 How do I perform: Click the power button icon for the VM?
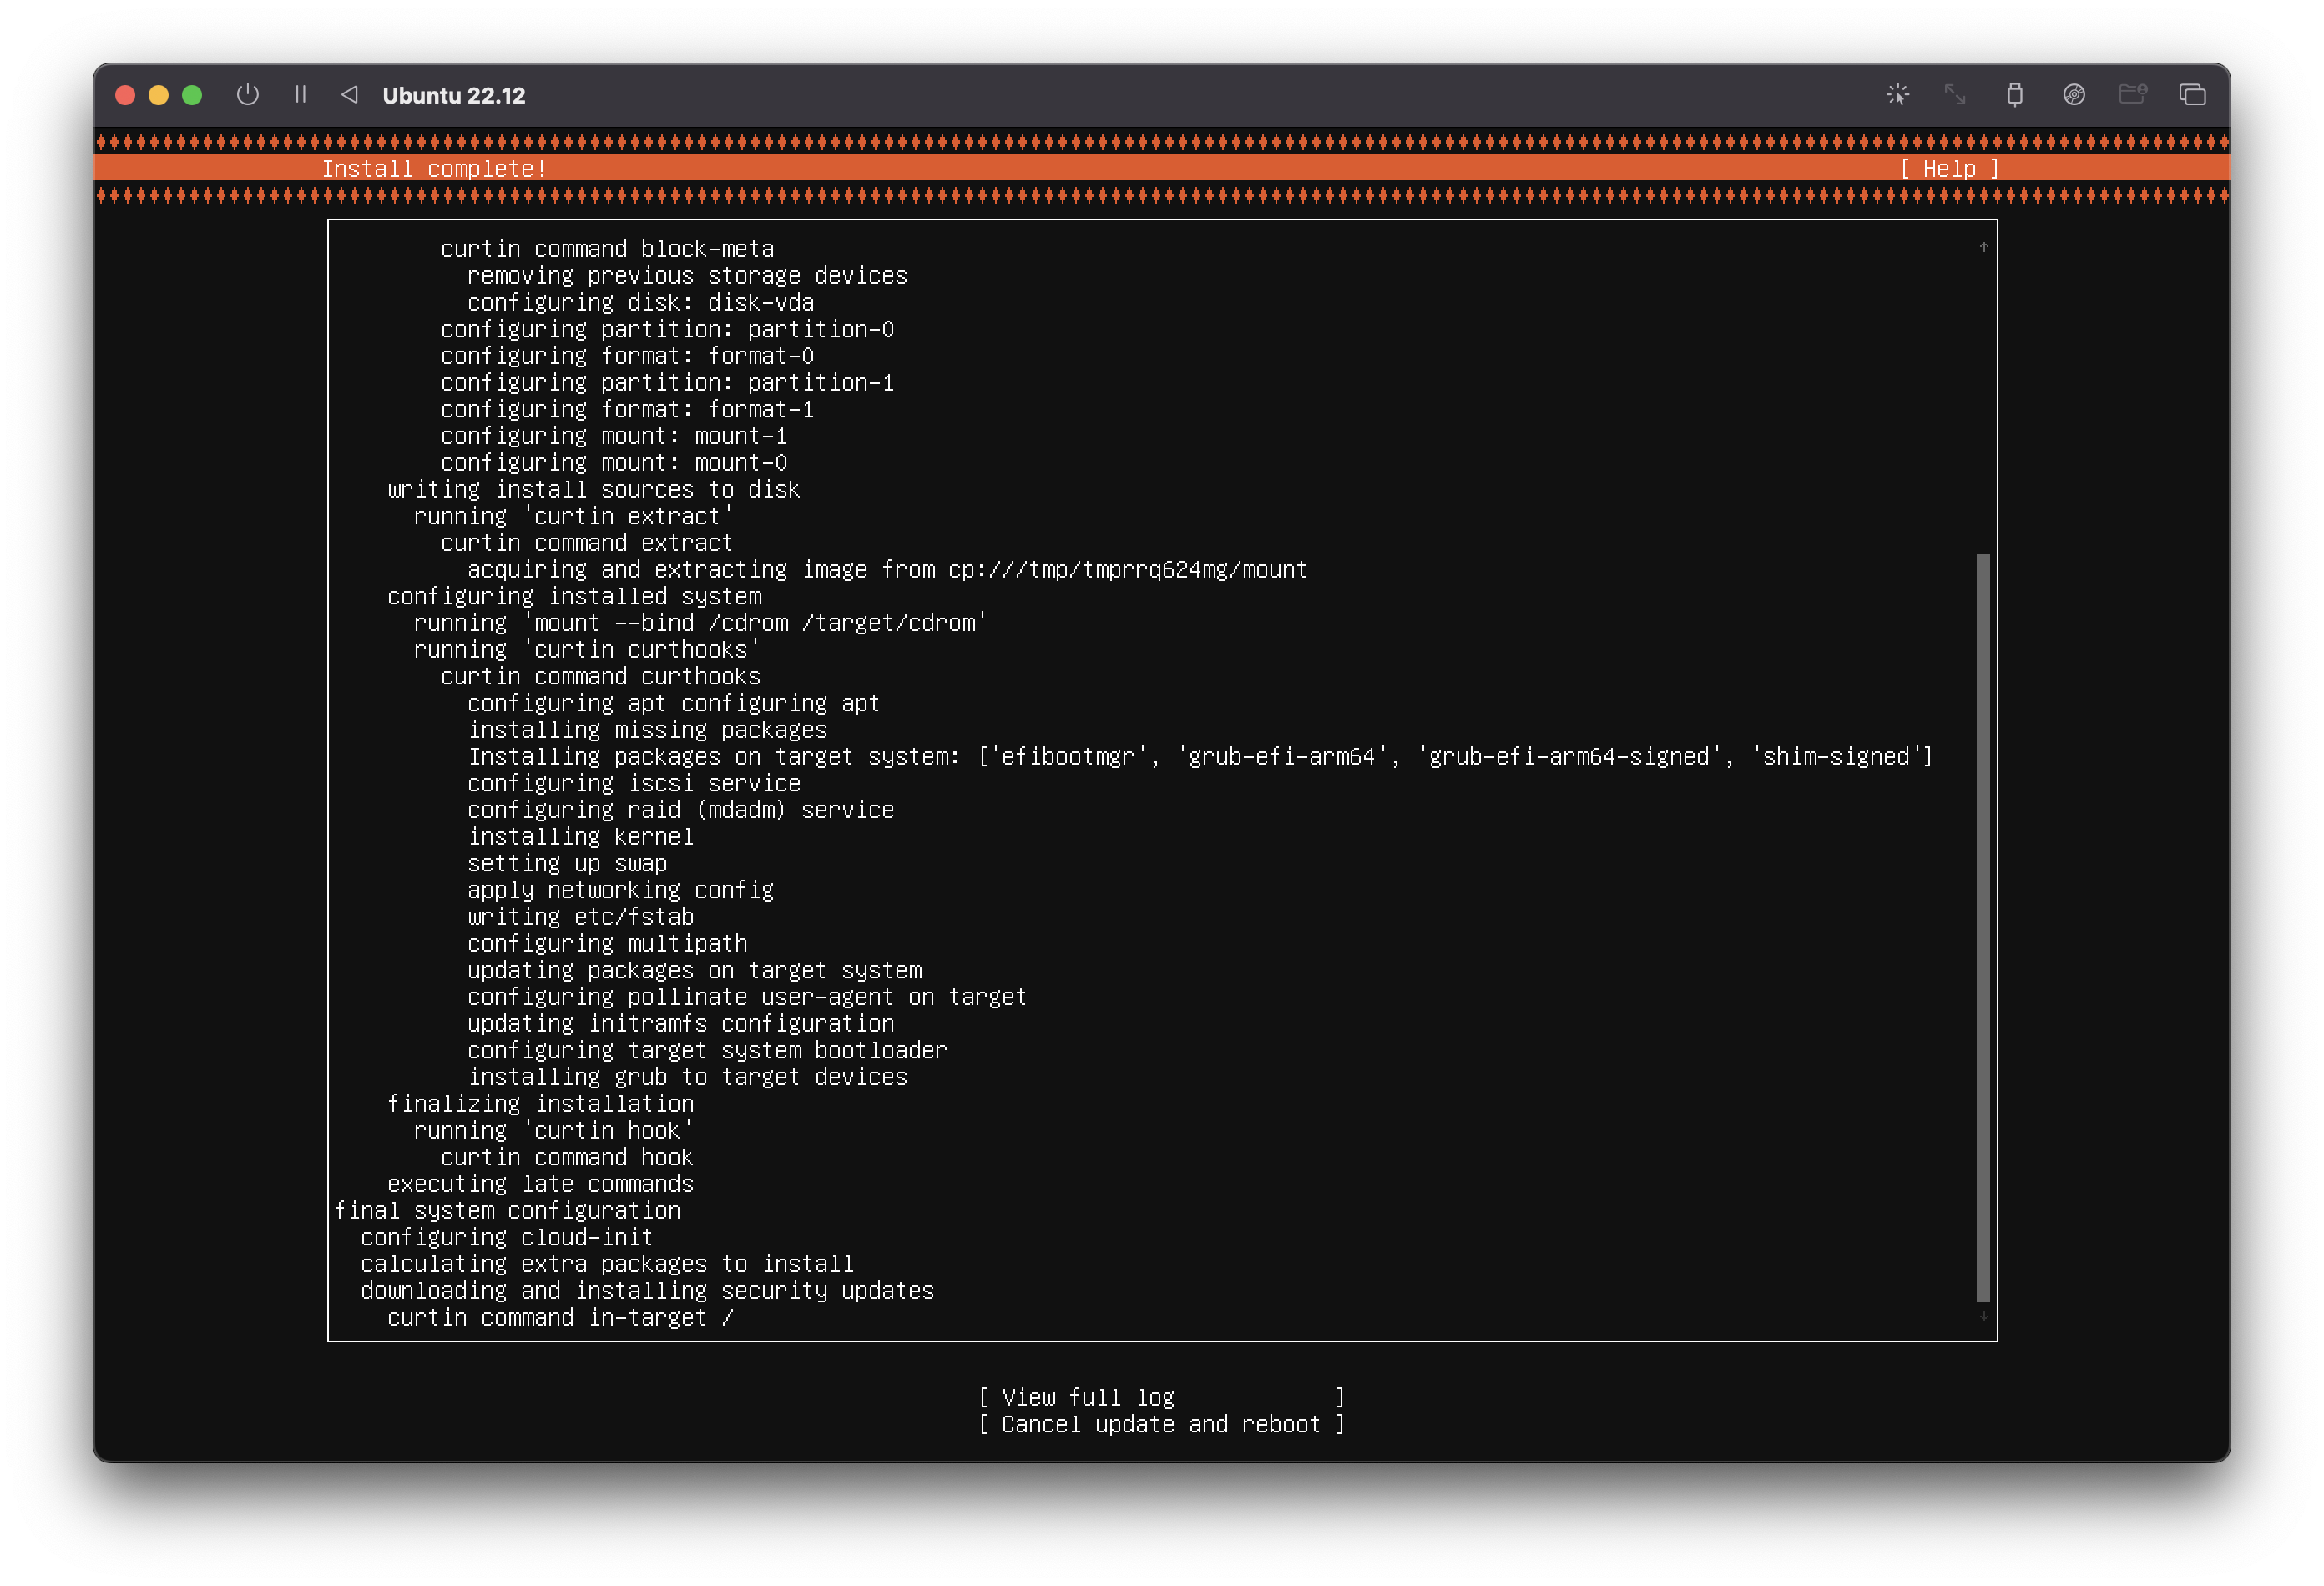(x=247, y=95)
